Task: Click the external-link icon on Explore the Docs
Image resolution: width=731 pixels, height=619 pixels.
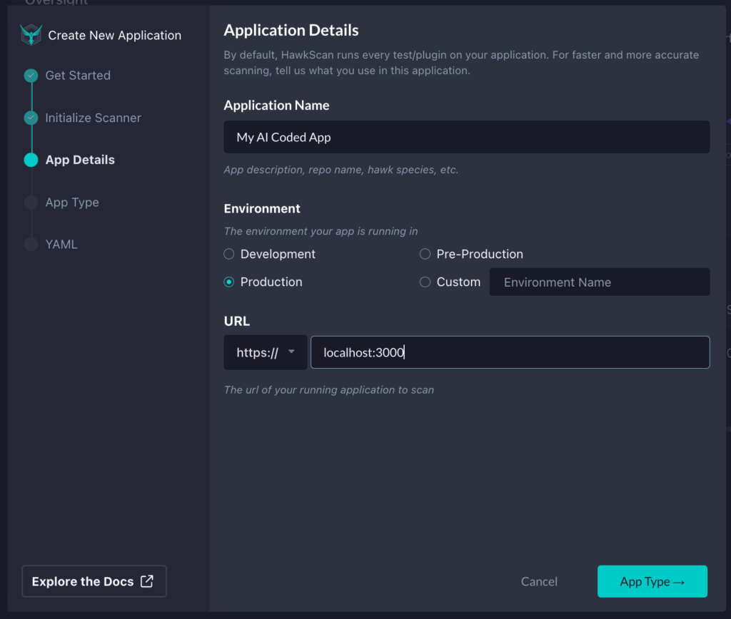Action: click(149, 580)
